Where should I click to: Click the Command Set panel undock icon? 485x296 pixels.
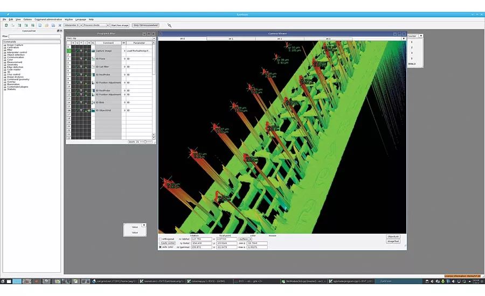pyautogui.click(x=58, y=31)
